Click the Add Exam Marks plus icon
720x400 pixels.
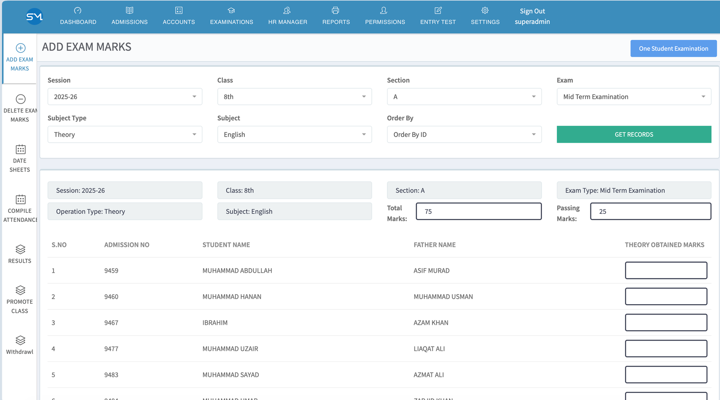point(21,48)
